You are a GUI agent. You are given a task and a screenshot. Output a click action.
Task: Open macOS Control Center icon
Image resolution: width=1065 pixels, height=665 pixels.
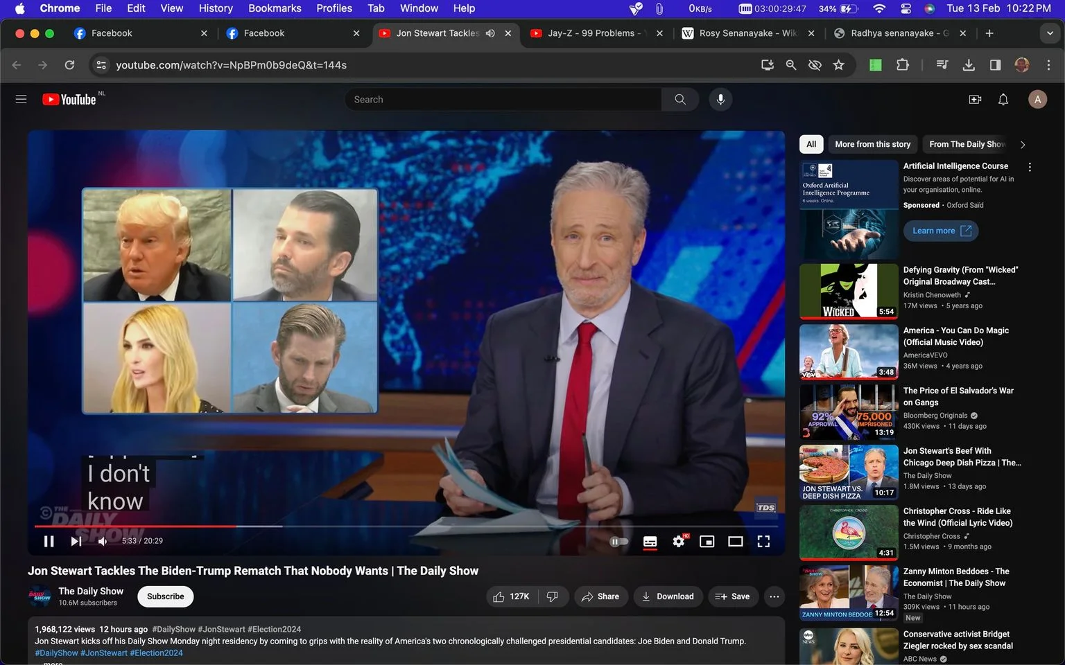pos(906,8)
